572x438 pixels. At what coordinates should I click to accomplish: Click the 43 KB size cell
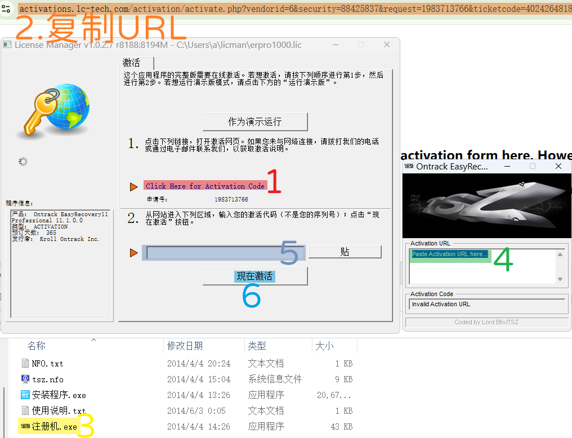(341, 426)
